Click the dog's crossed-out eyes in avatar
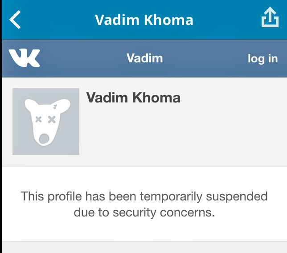Viewport: 287px width, 253px height. click(x=45, y=119)
